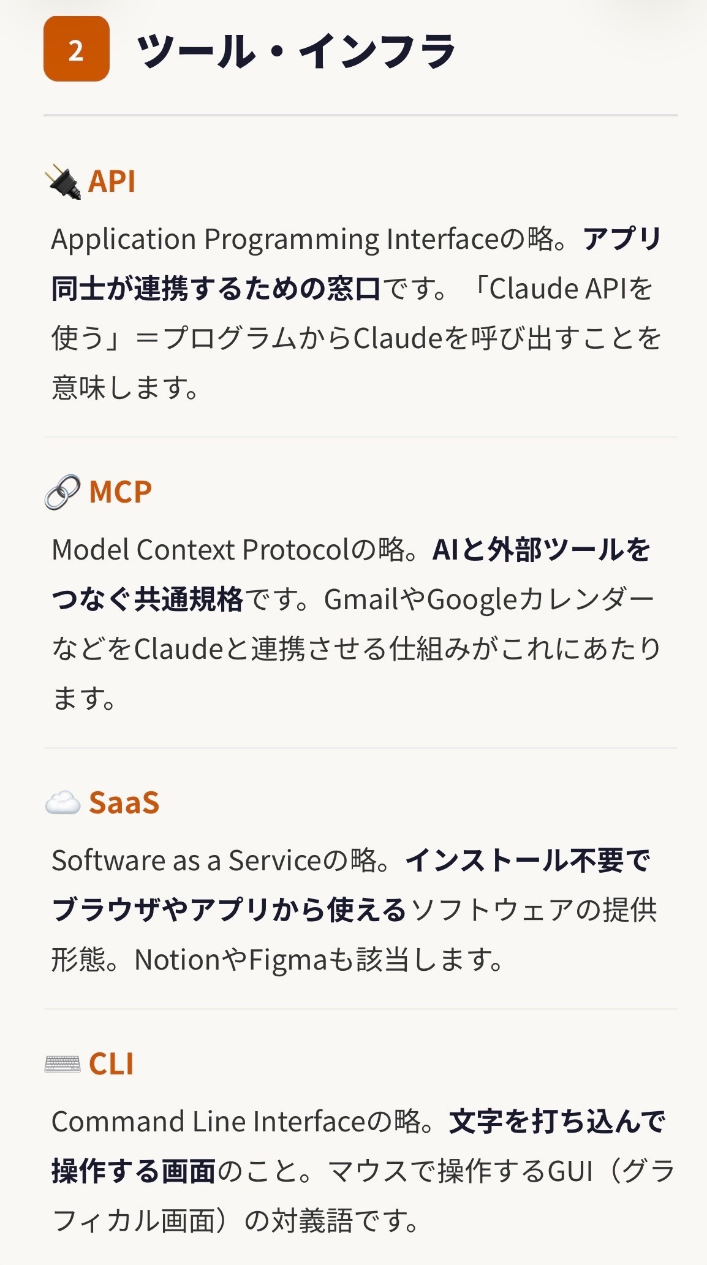Click the text Application Programming Interface
707x1265 pixels.
coord(276,239)
